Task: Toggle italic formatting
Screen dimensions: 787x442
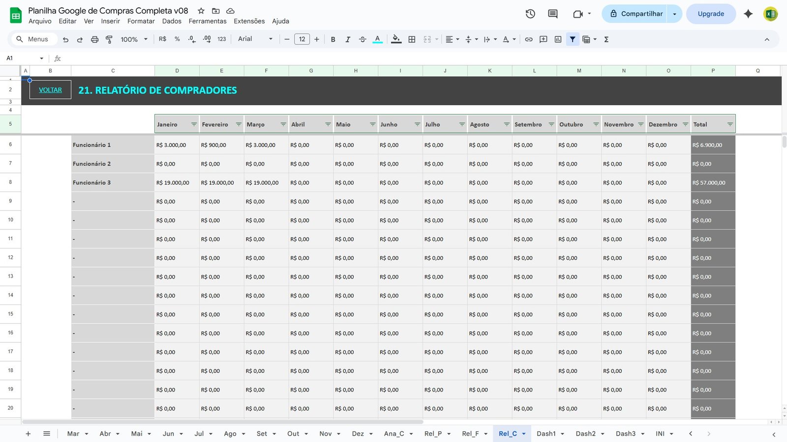Action: pos(348,39)
